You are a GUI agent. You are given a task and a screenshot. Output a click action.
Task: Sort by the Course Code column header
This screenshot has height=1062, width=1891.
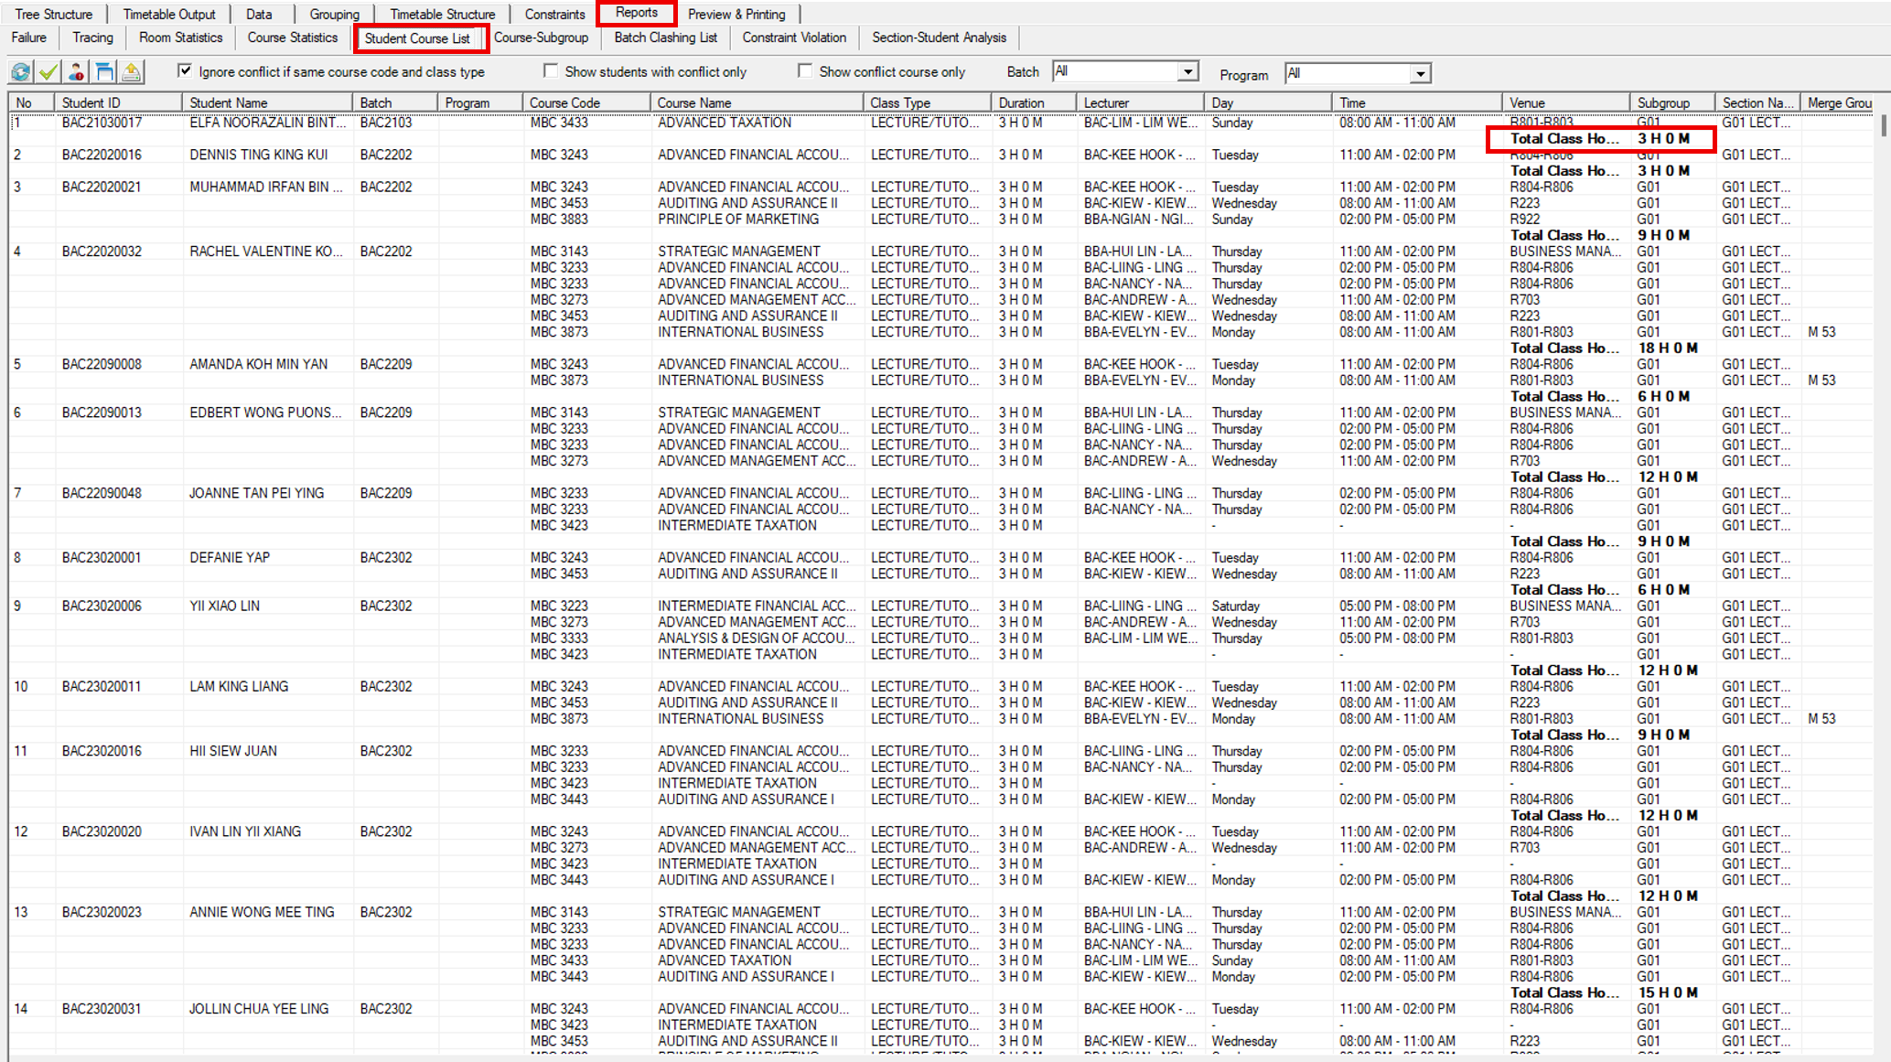pos(586,102)
